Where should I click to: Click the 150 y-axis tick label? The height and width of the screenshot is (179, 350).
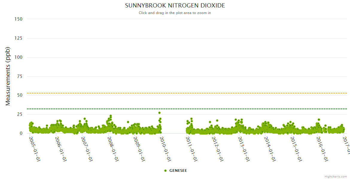(x=19, y=19)
